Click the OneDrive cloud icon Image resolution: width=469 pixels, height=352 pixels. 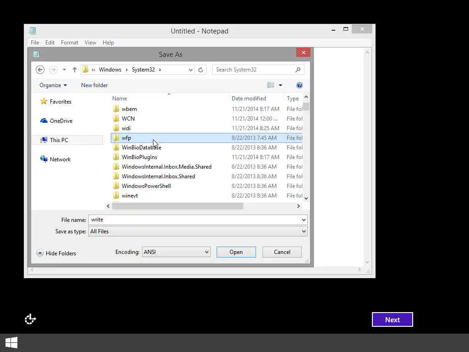coord(44,121)
